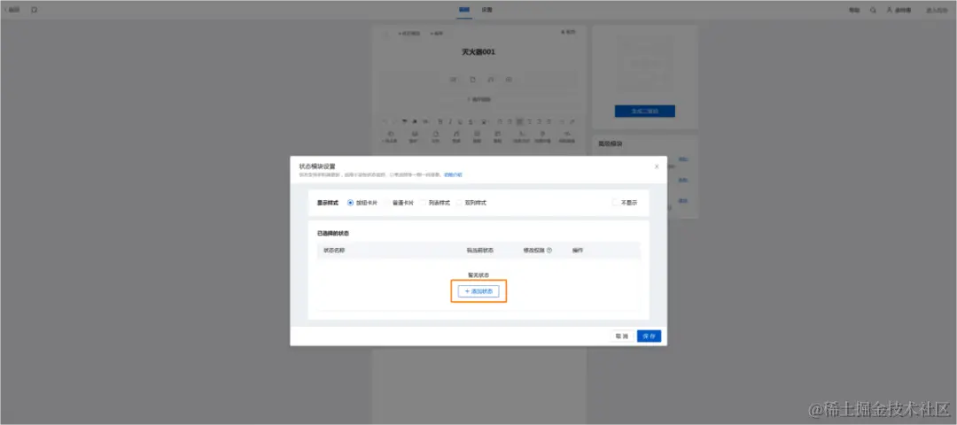Choose the 普通卡片 display style option
The image size is (957, 425).
pyautogui.click(x=399, y=203)
